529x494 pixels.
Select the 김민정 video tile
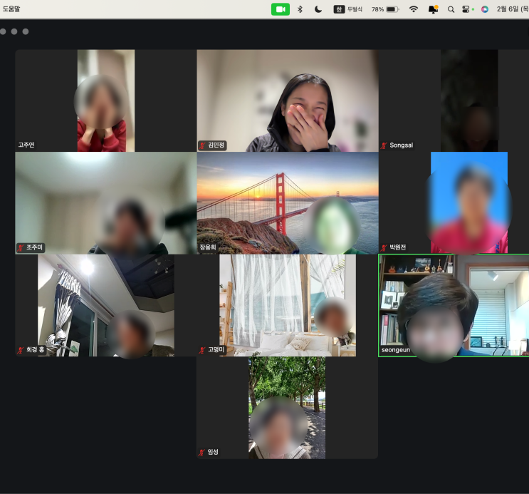(288, 101)
